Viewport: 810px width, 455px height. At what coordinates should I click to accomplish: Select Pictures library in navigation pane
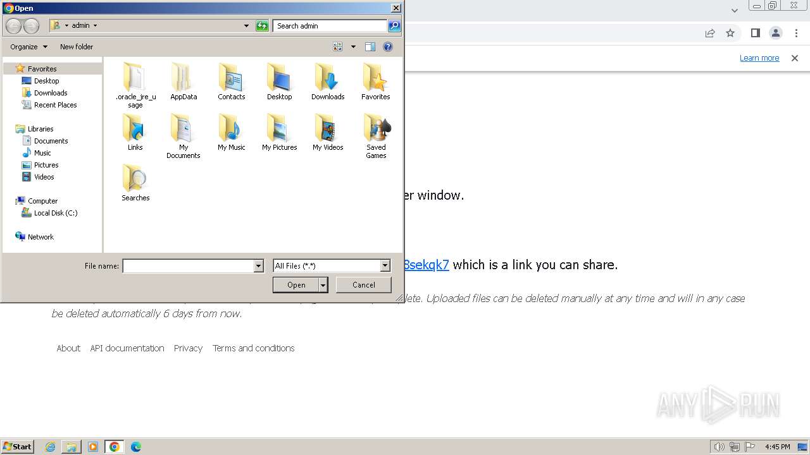tap(46, 165)
